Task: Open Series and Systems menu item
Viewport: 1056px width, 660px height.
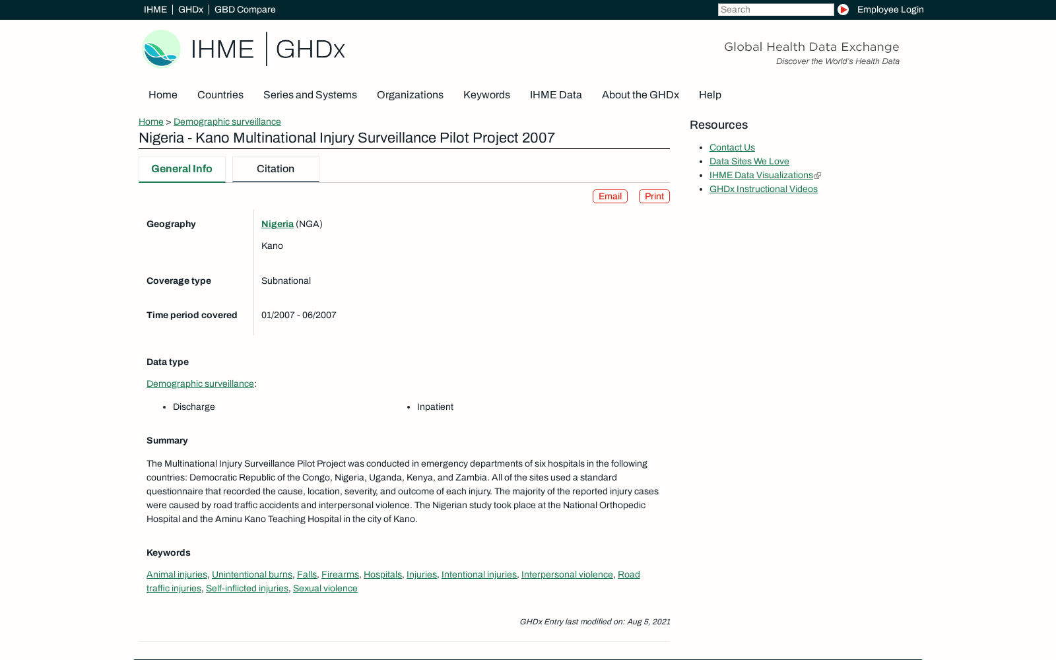Action: [x=310, y=94]
